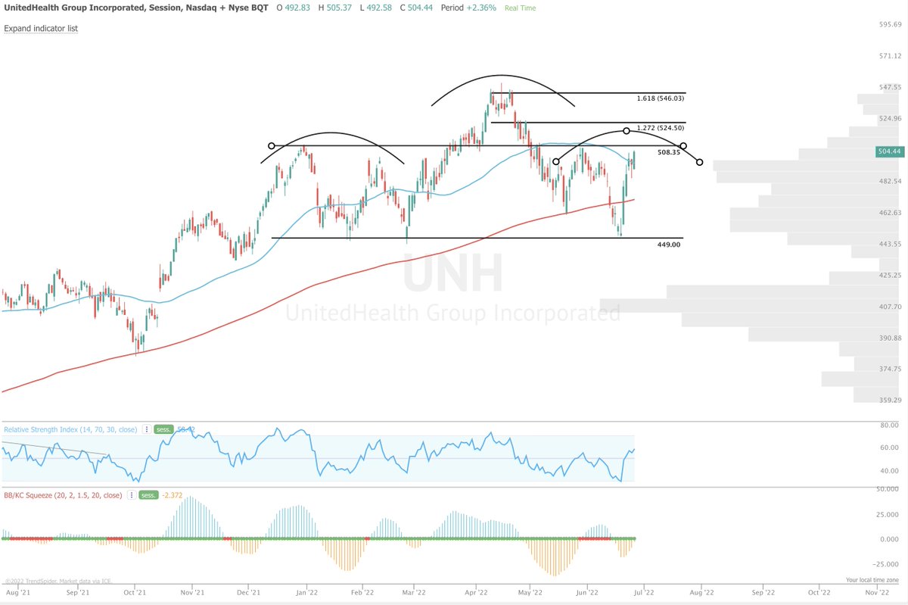908x605 pixels.
Task: Click the RSI 'sess.' timeframe badge
Action: click(x=163, y=429)
